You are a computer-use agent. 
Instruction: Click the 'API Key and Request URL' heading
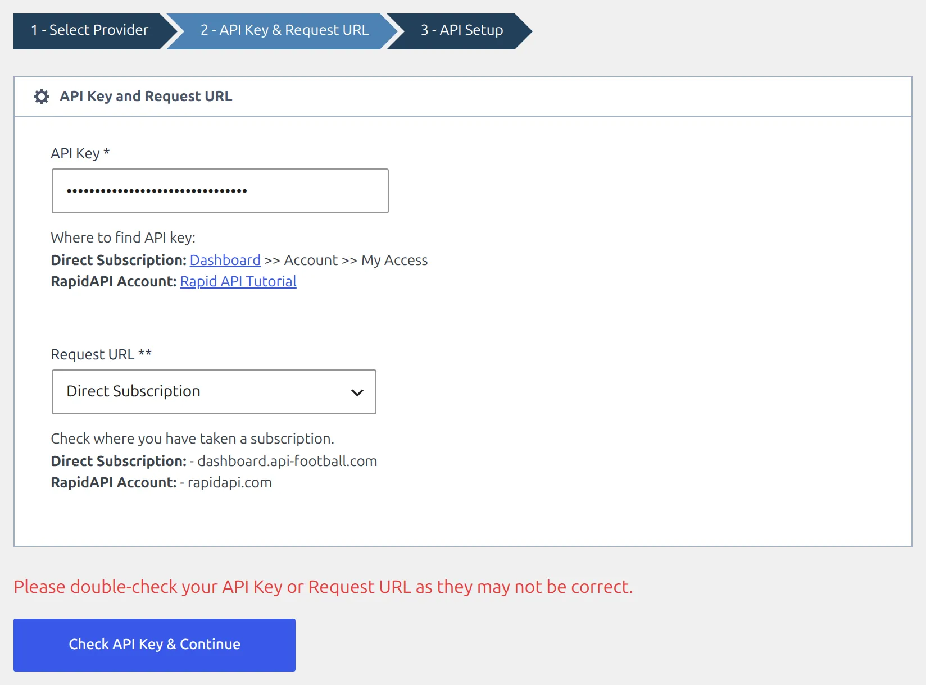[x=146, y=97]
